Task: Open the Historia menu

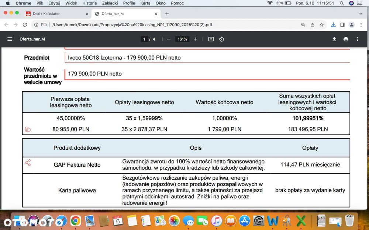Action: [x=89, y=3]
